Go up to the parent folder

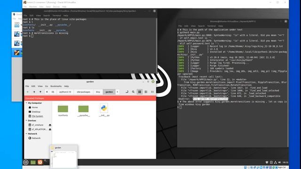click(x=40, y=92)
